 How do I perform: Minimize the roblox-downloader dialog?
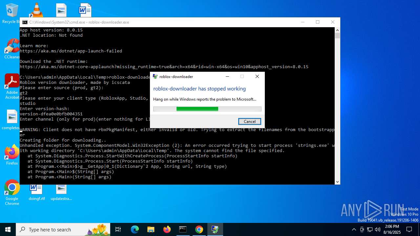pyautogui.click(x=228, y=76)
